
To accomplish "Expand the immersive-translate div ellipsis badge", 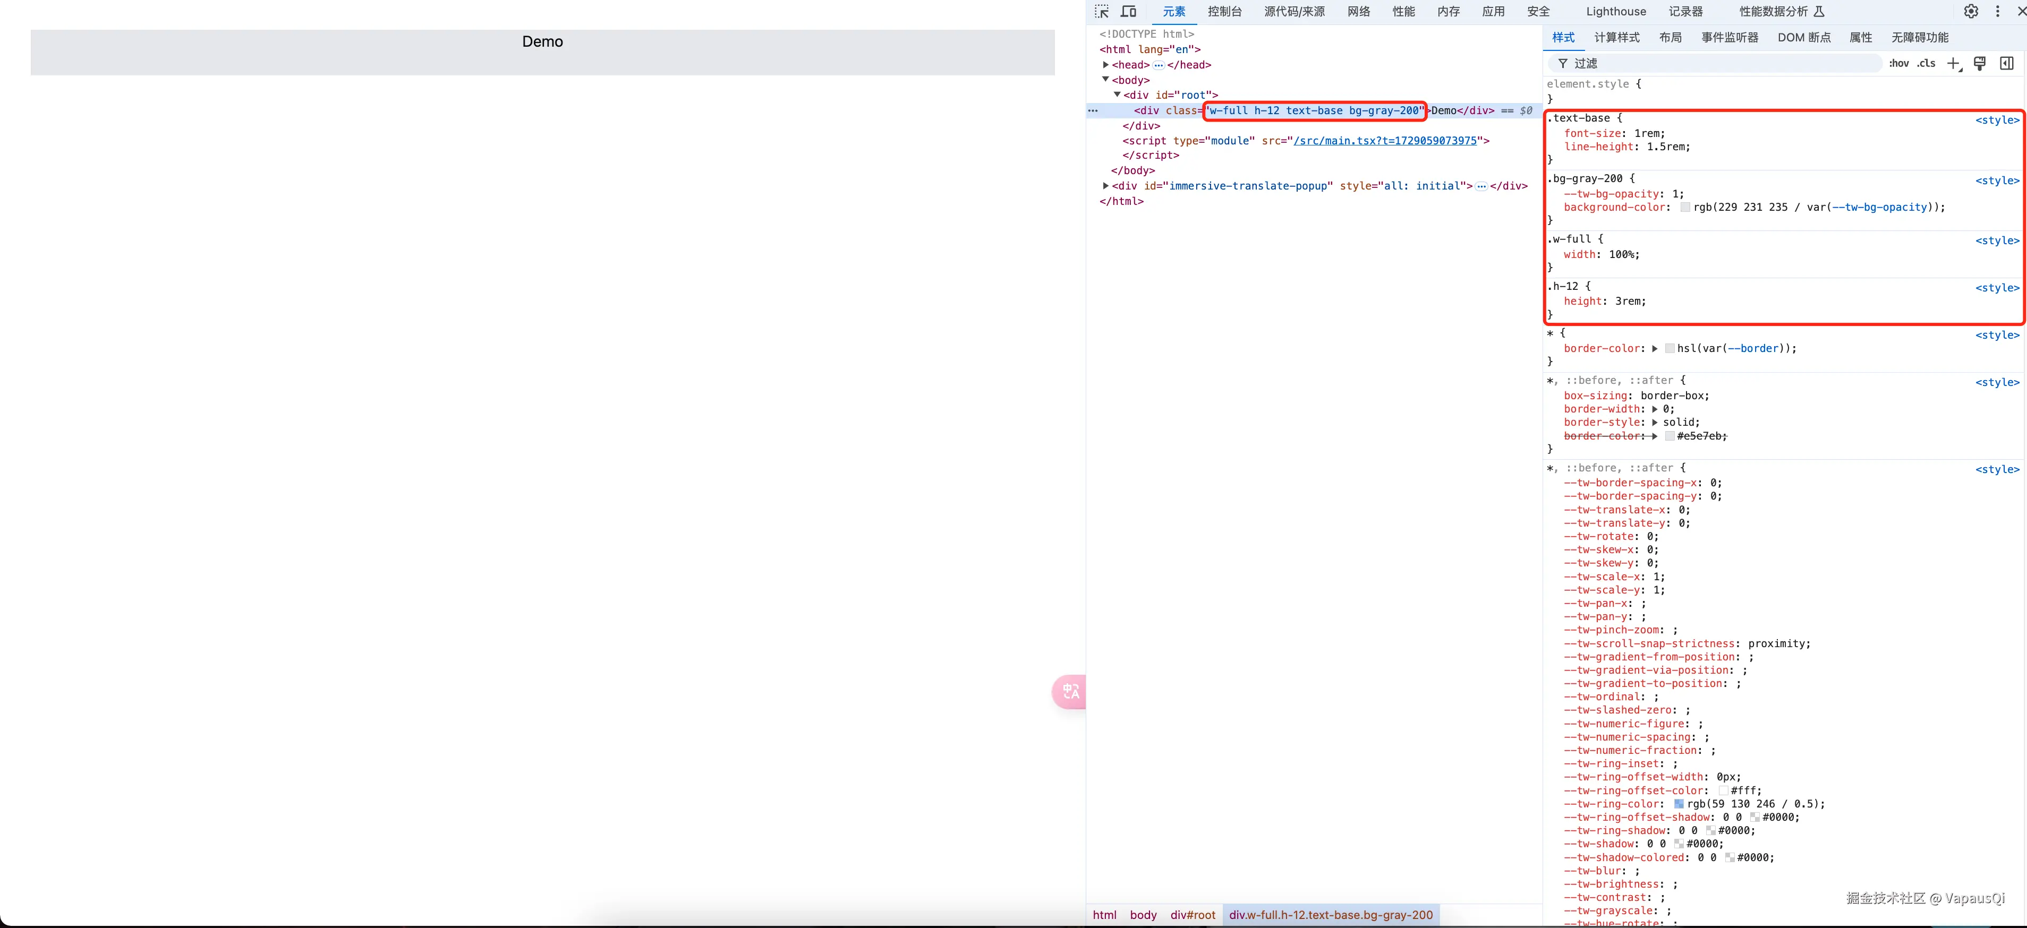I will (1481, 186).
